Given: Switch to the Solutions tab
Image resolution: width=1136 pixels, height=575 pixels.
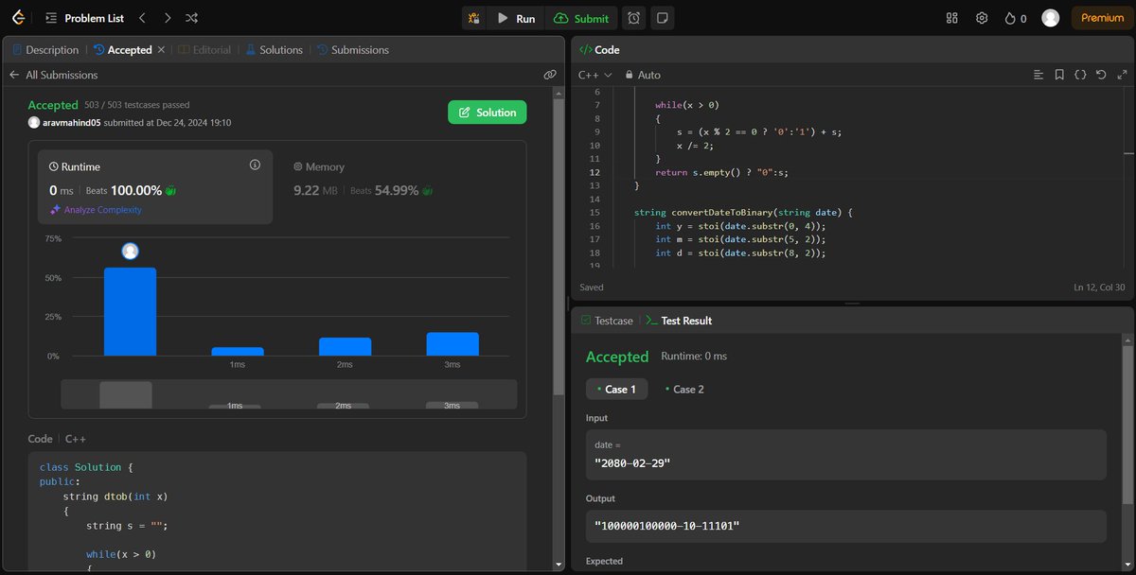Looking at the screenshot, I should click(x=280, y=49).
